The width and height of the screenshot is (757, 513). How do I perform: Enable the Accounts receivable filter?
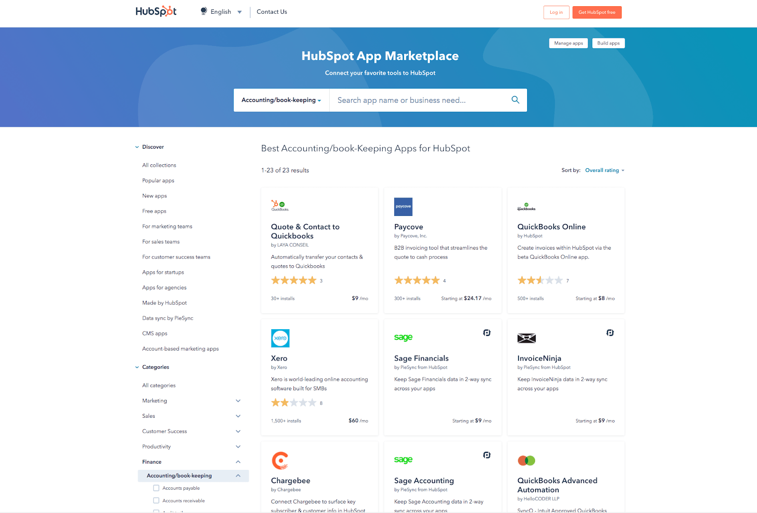pyautogui.click(x=156, y=500)
